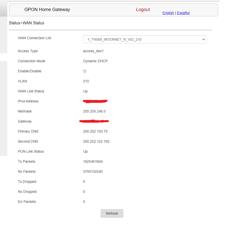Image resolution: width=233 pixels, height=230 pixels.
Task: Select the Dynamic DHCP connection mode value
Action: [x=95, y=61]
